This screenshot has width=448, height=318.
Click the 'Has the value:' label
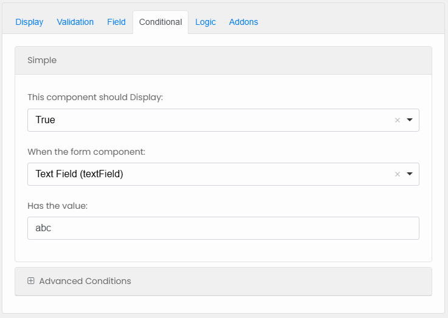coord(58,206)
